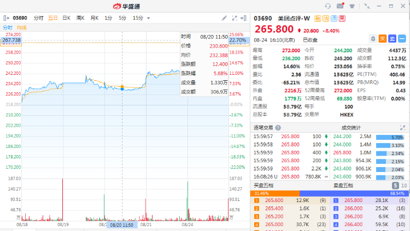
Task: Click bid level 1 price 265.600
Action: pyautogui.click(x=274, y=200)
